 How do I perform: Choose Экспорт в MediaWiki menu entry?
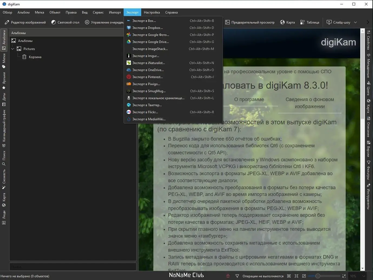pyautogui.click(x=173, y=119)
